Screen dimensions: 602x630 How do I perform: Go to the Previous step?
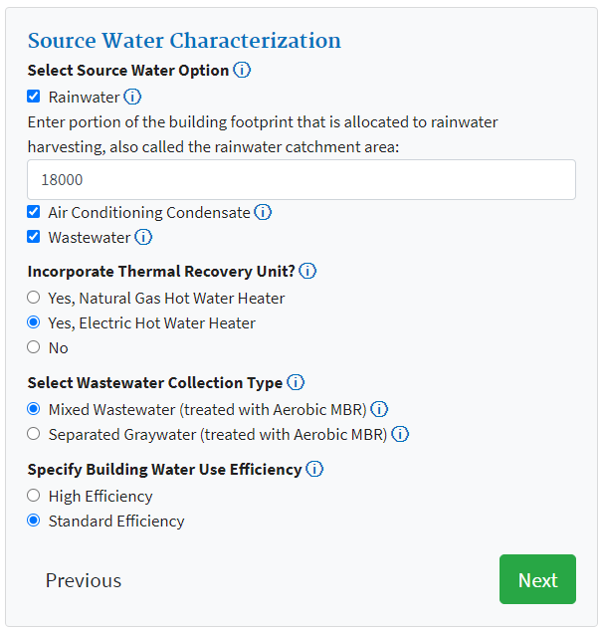(x=84, y=580)
